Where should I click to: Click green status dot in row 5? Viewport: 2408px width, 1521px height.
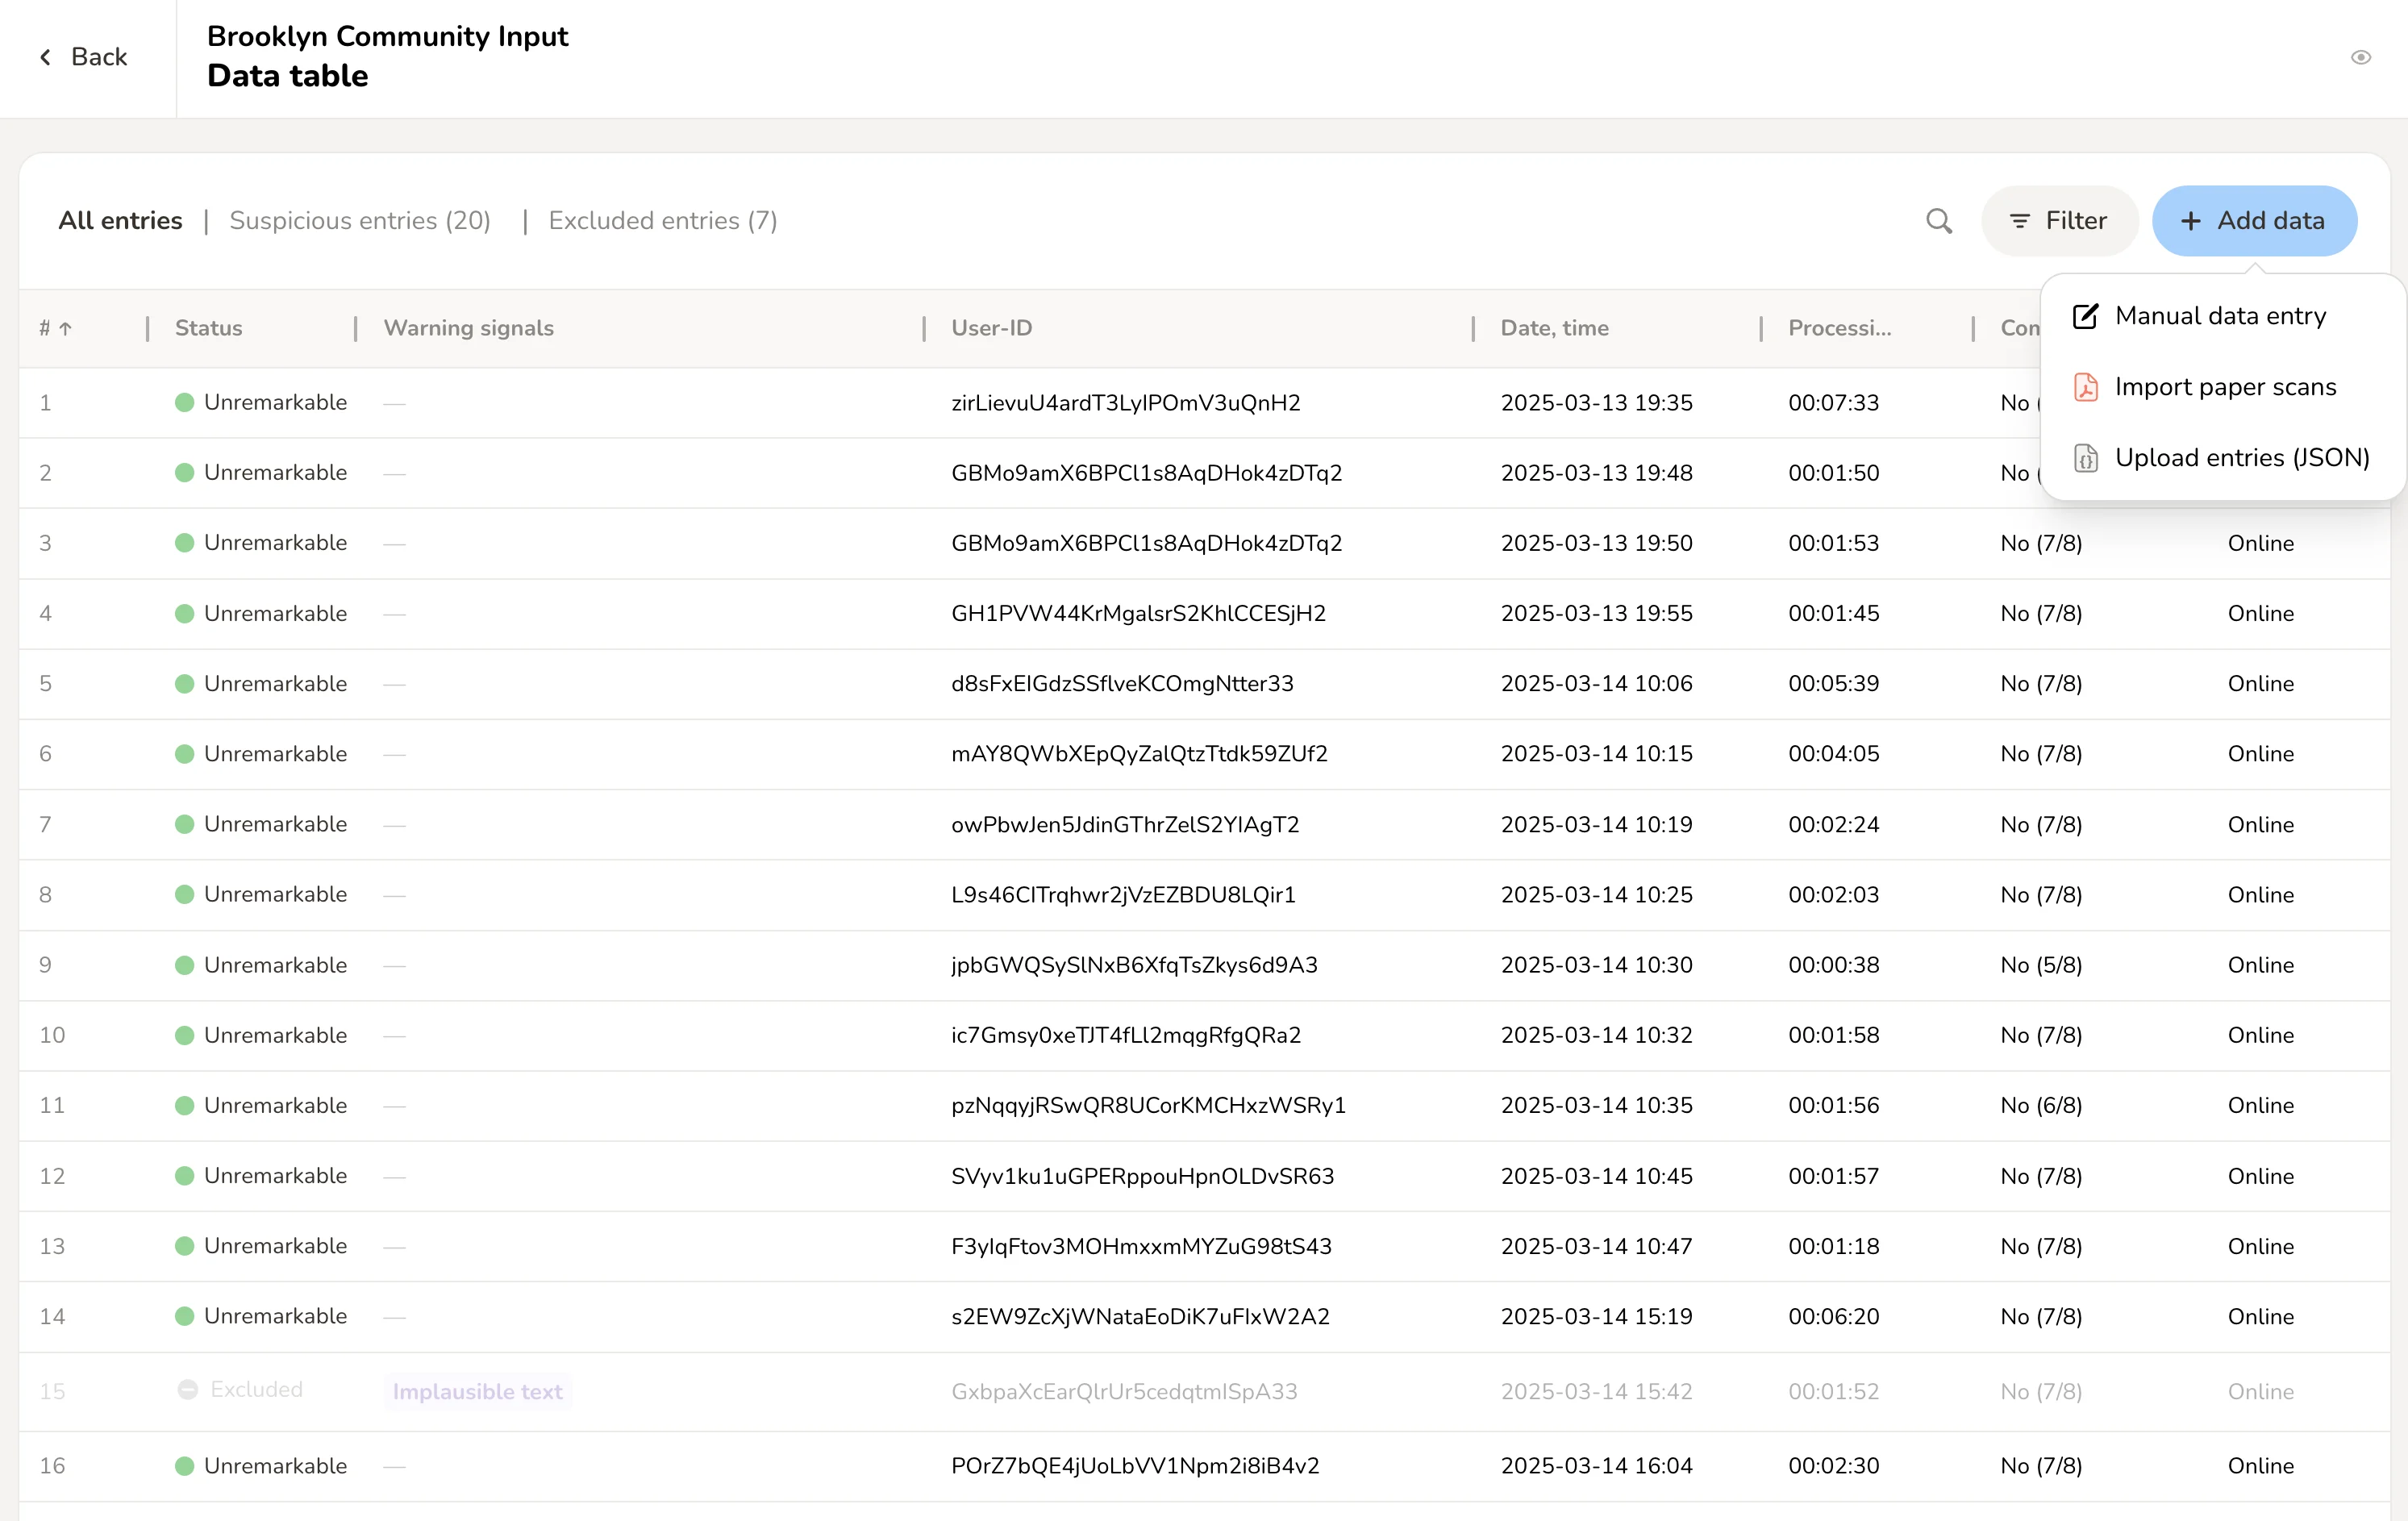pos(184,684)
